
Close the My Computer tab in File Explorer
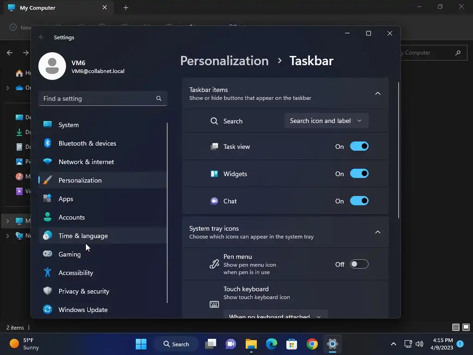(105, 7)
